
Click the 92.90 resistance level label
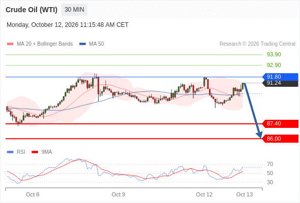click(274, 65)
